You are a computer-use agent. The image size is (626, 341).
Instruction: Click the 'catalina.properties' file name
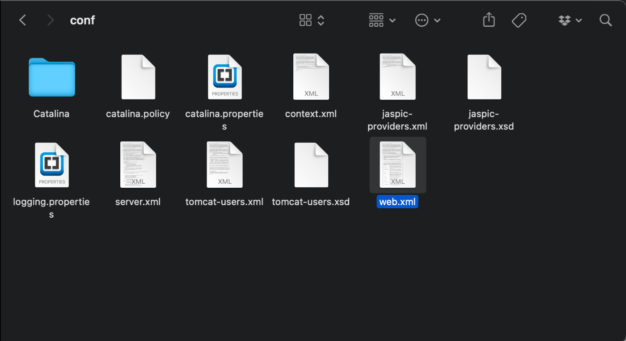pos(224,120)
